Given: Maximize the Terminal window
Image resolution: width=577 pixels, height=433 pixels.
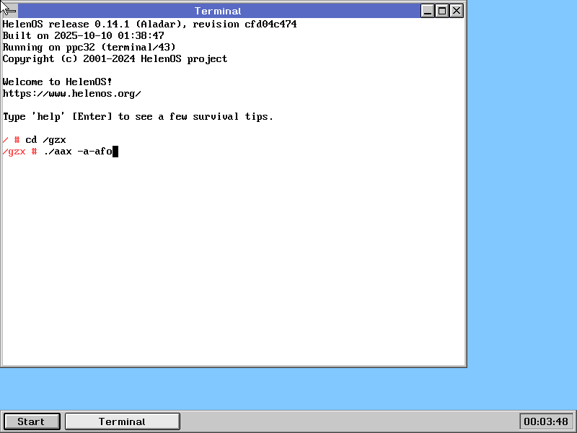Looking at the screenshot, I should 443,11.
